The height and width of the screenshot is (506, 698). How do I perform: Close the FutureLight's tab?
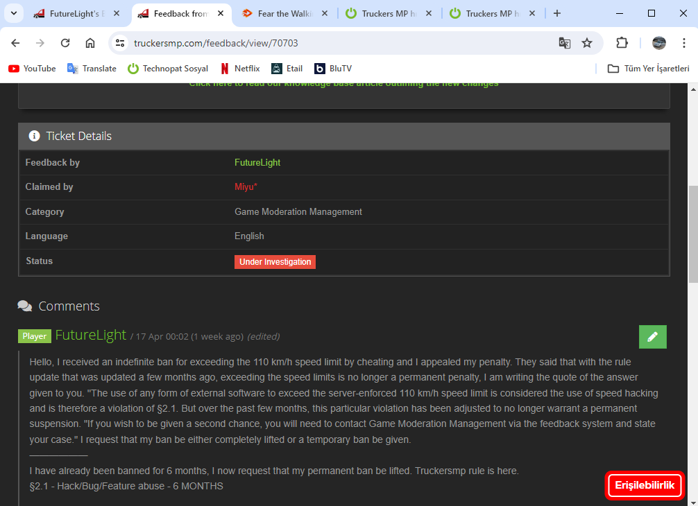116,13
